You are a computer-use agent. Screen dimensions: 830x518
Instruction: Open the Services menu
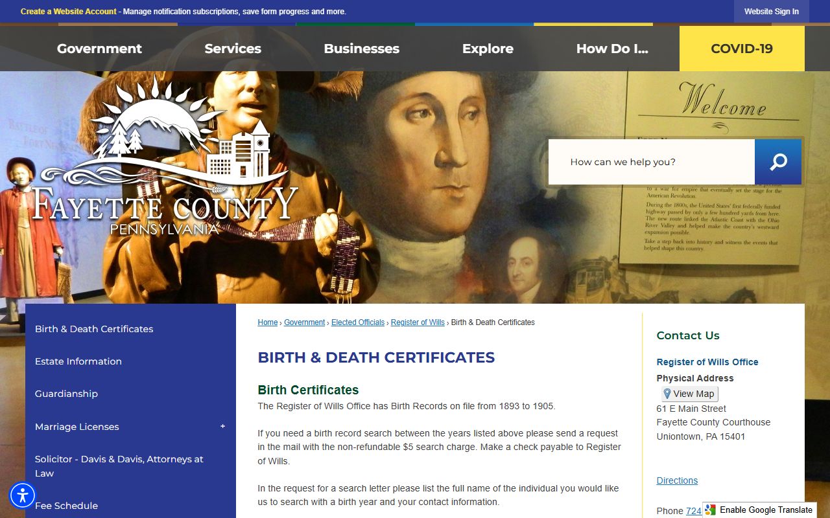[233, 49]
